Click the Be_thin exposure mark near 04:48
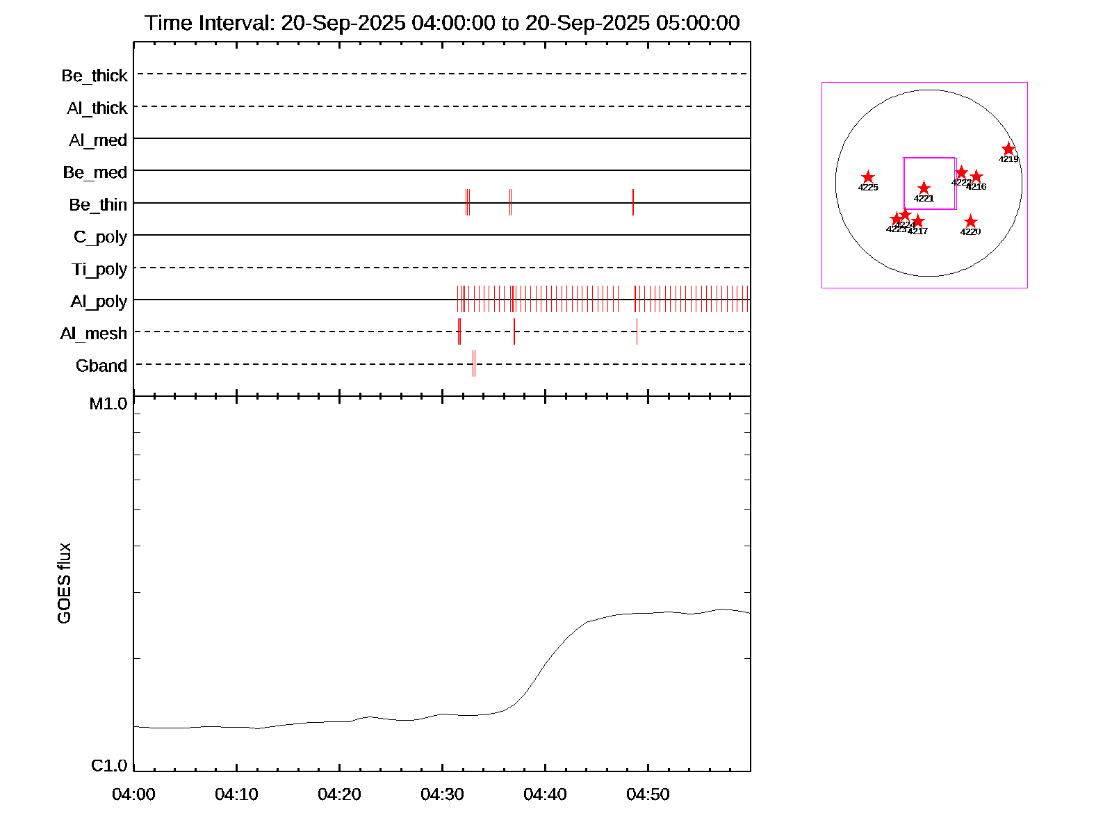1112x834 pixels. click(x=633, y=202)
